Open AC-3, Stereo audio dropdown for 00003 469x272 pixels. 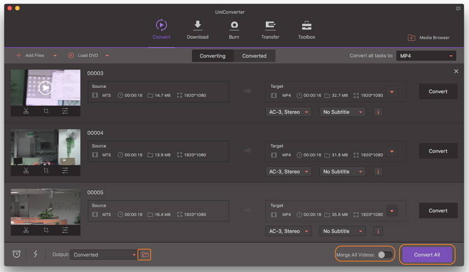[289, 112]
